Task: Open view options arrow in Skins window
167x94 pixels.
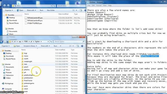Action: 76,10
